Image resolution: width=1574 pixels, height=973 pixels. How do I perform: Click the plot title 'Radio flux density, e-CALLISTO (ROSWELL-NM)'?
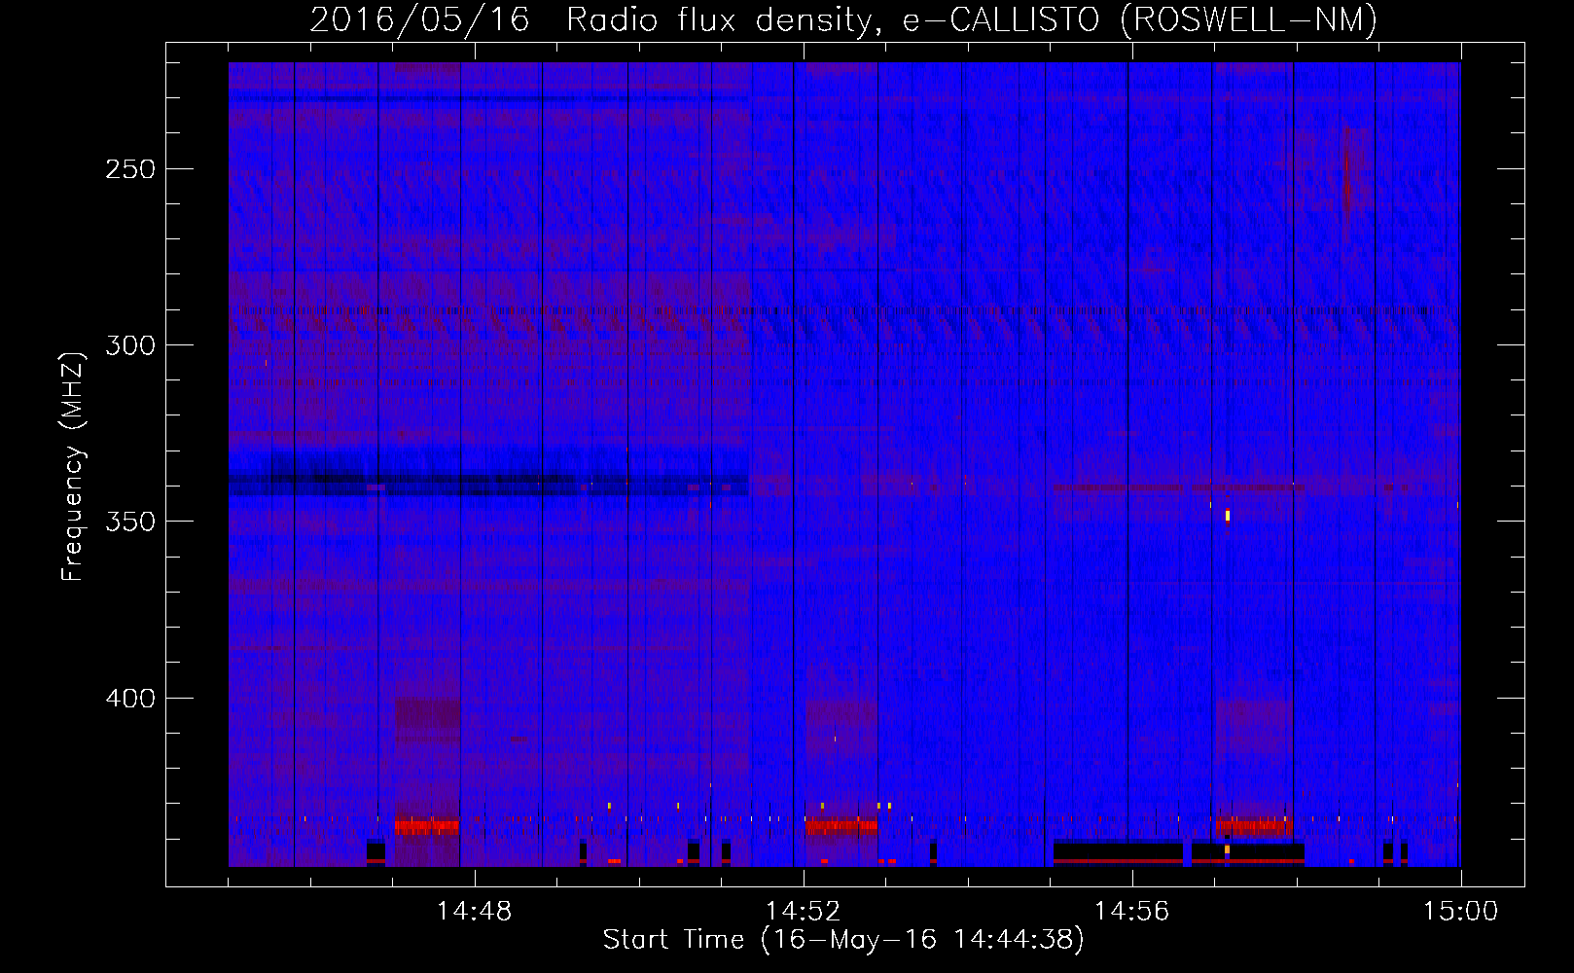(x=972, y=19)
